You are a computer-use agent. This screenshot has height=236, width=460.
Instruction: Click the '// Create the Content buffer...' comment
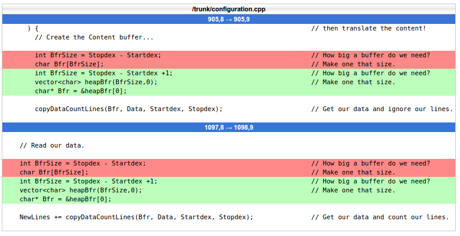(x=94, y=37)
